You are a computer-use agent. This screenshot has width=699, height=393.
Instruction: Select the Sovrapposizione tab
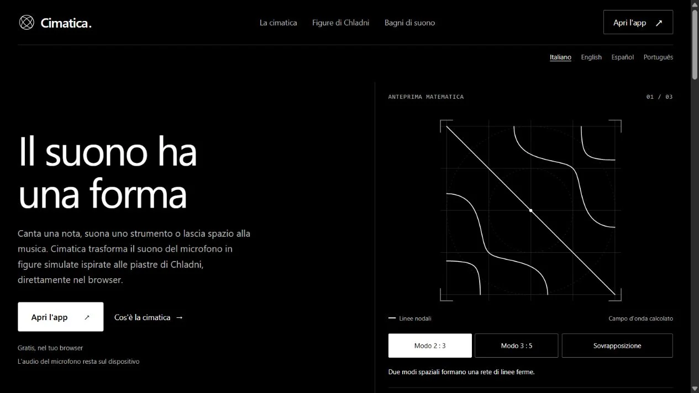point(617,346)
